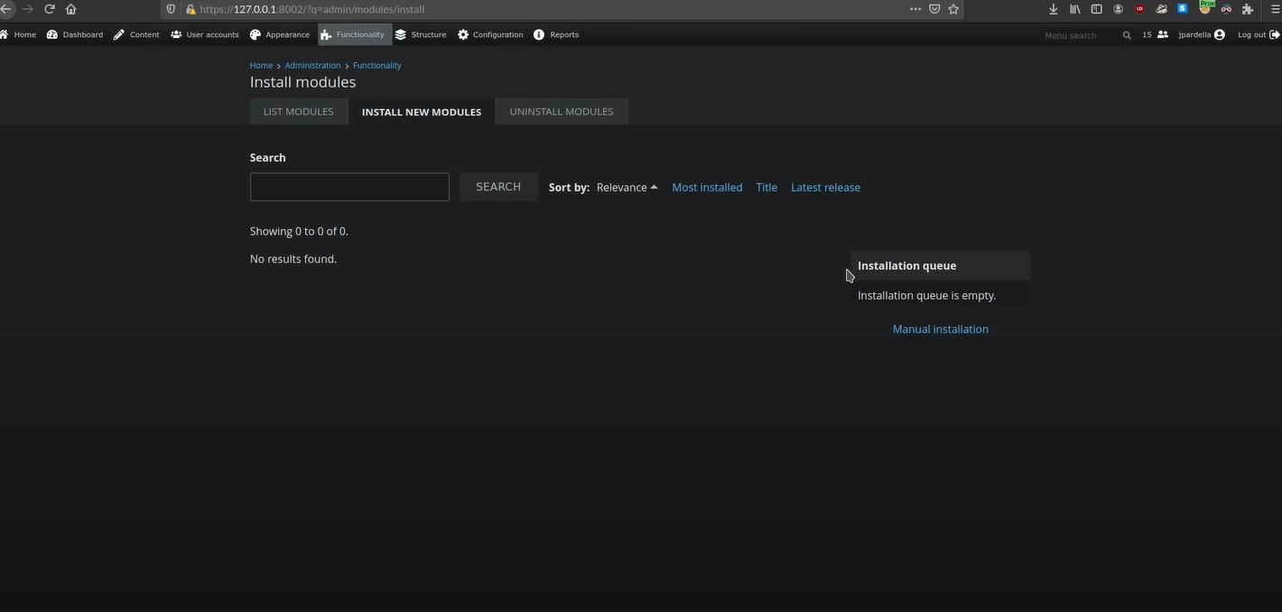
Task: Save page to Pocket
Action: (x=934, y=9)
